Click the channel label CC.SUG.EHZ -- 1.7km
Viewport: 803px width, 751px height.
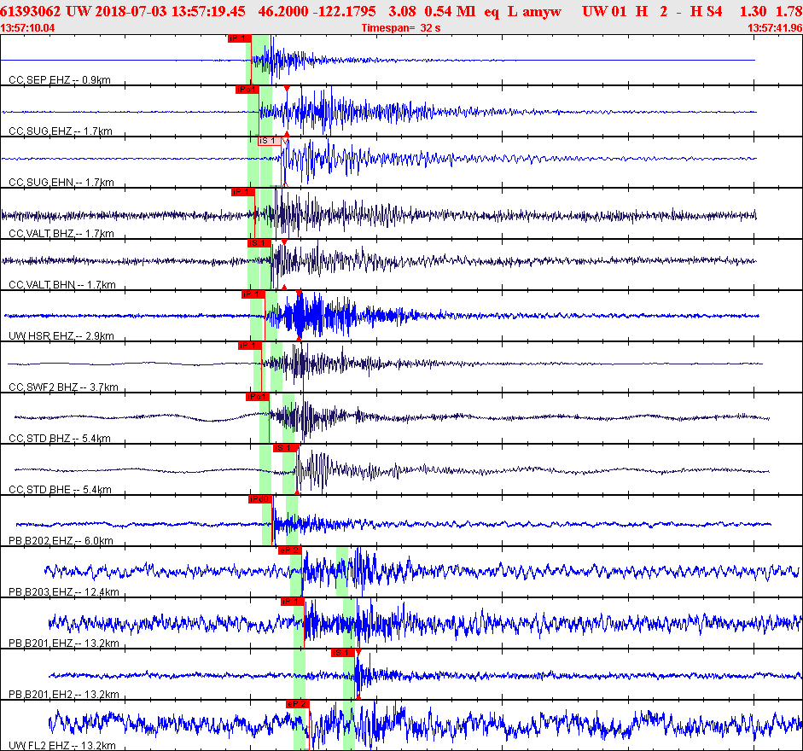(61, 131)
